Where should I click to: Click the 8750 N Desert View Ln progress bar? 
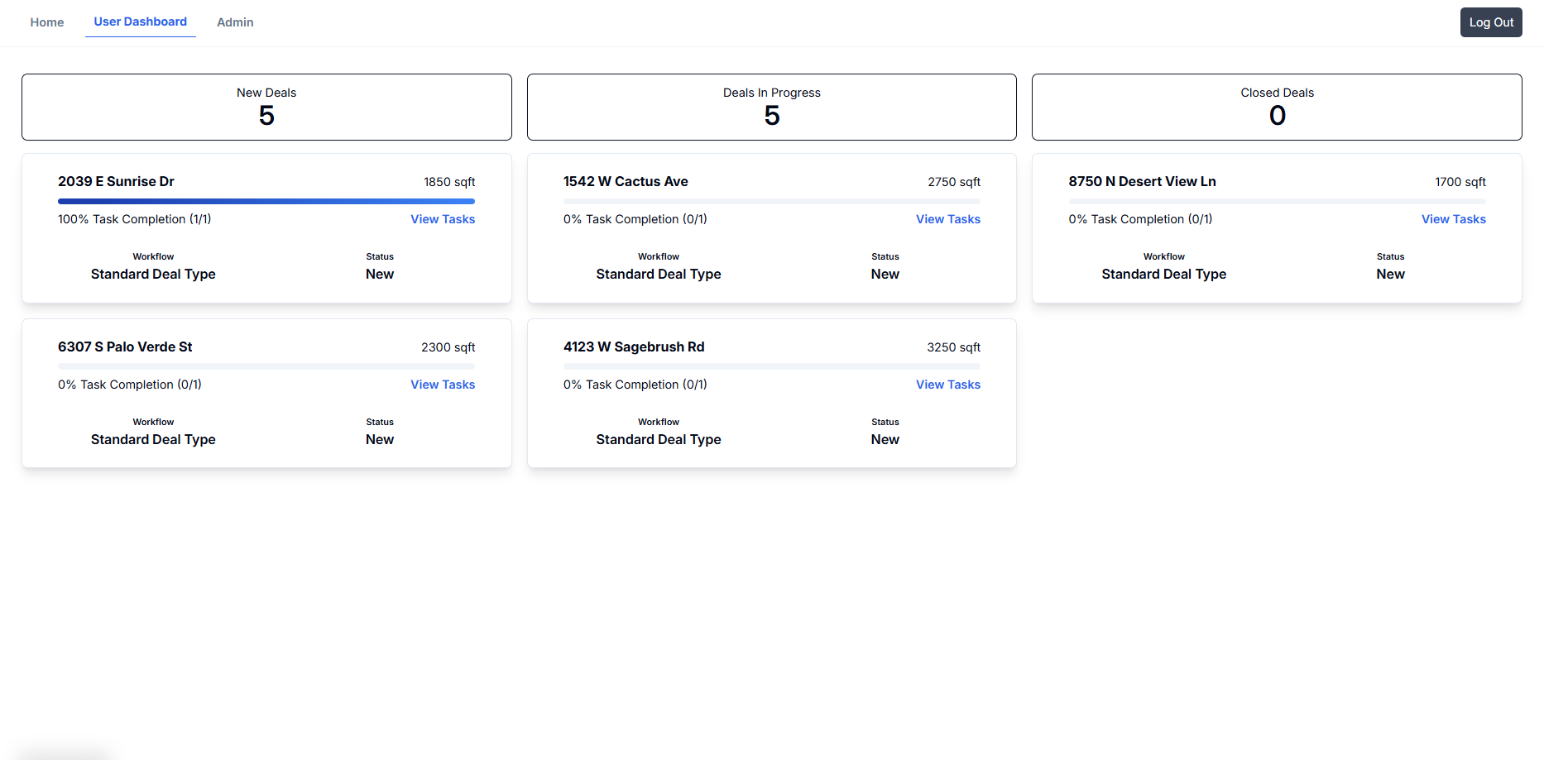coord(1277,201)
